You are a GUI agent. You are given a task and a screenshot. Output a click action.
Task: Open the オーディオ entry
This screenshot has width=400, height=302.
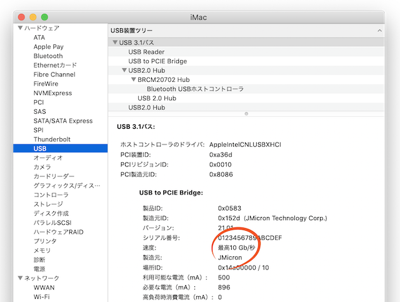(48, 158)
